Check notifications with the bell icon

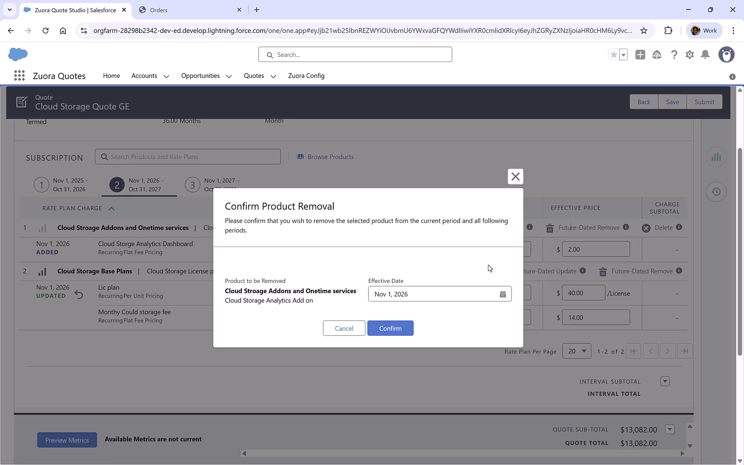[x=705, y=55]
